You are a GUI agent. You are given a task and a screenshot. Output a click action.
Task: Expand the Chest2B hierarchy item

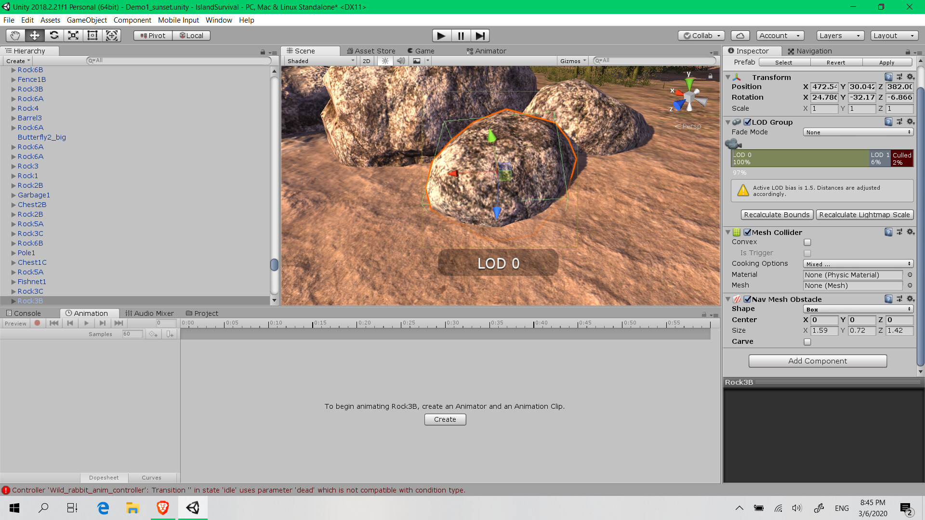(x=13, y=205)
